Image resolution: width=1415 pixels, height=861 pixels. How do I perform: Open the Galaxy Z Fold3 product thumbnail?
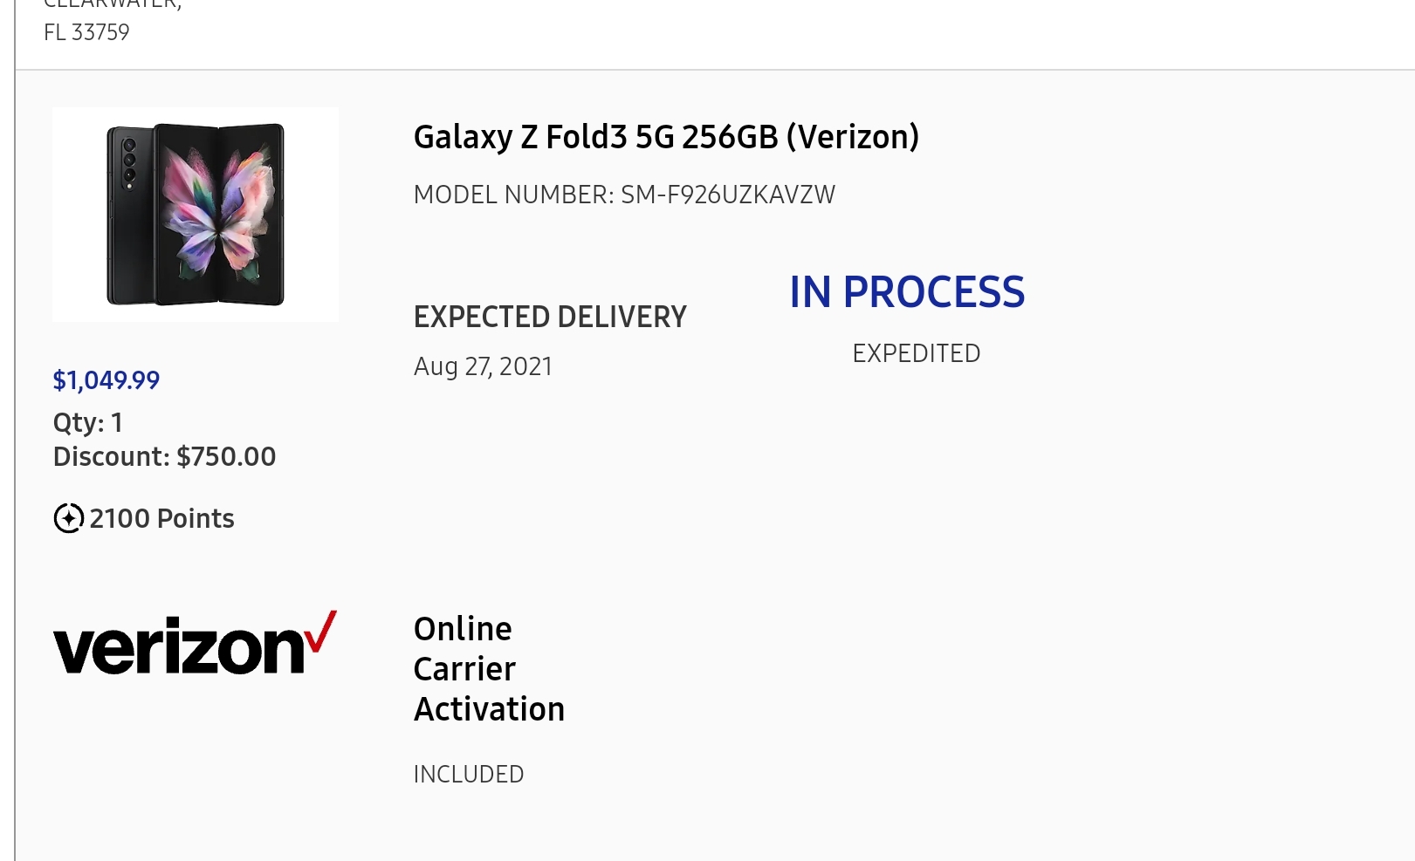[196, 215]
